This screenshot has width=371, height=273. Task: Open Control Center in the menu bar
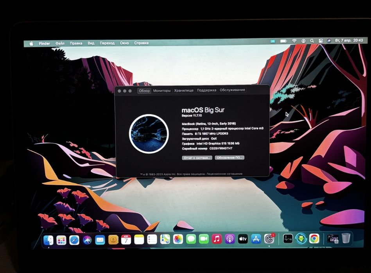[320, 41]
